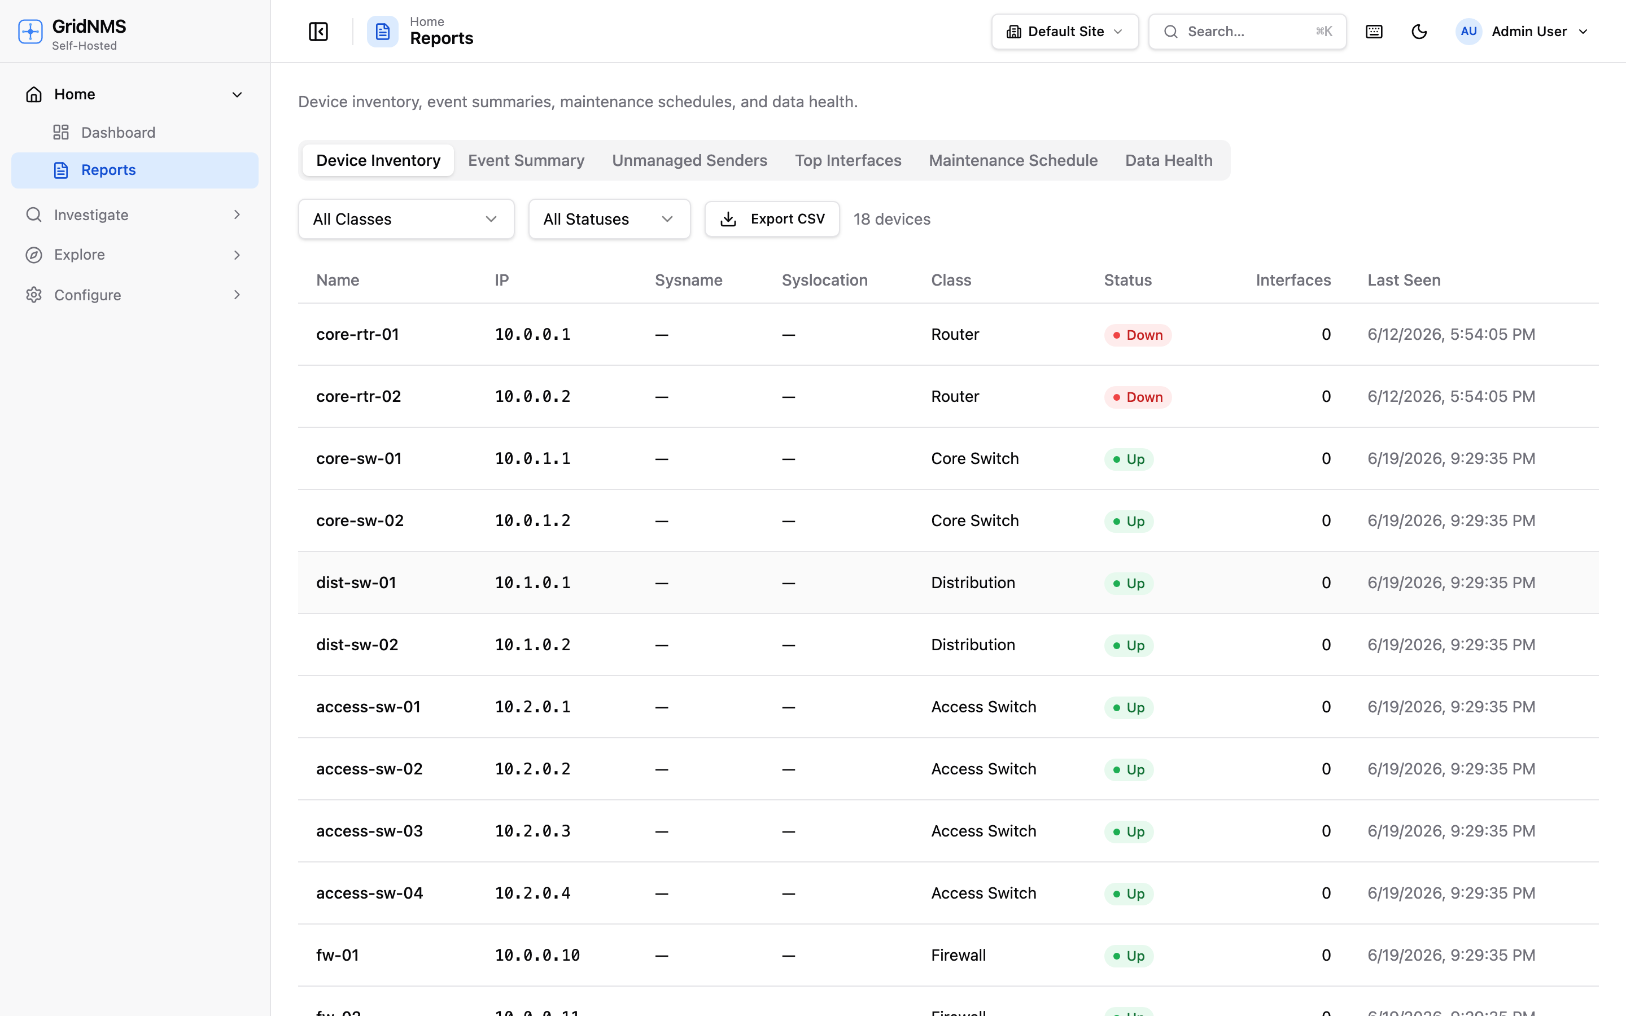Click the Syslocation column header

[824, 280]
